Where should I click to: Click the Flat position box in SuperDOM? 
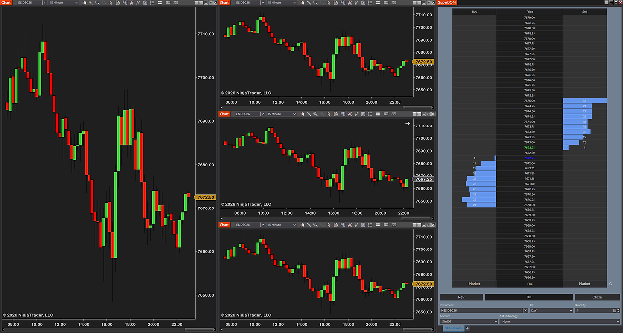point(529,297)
